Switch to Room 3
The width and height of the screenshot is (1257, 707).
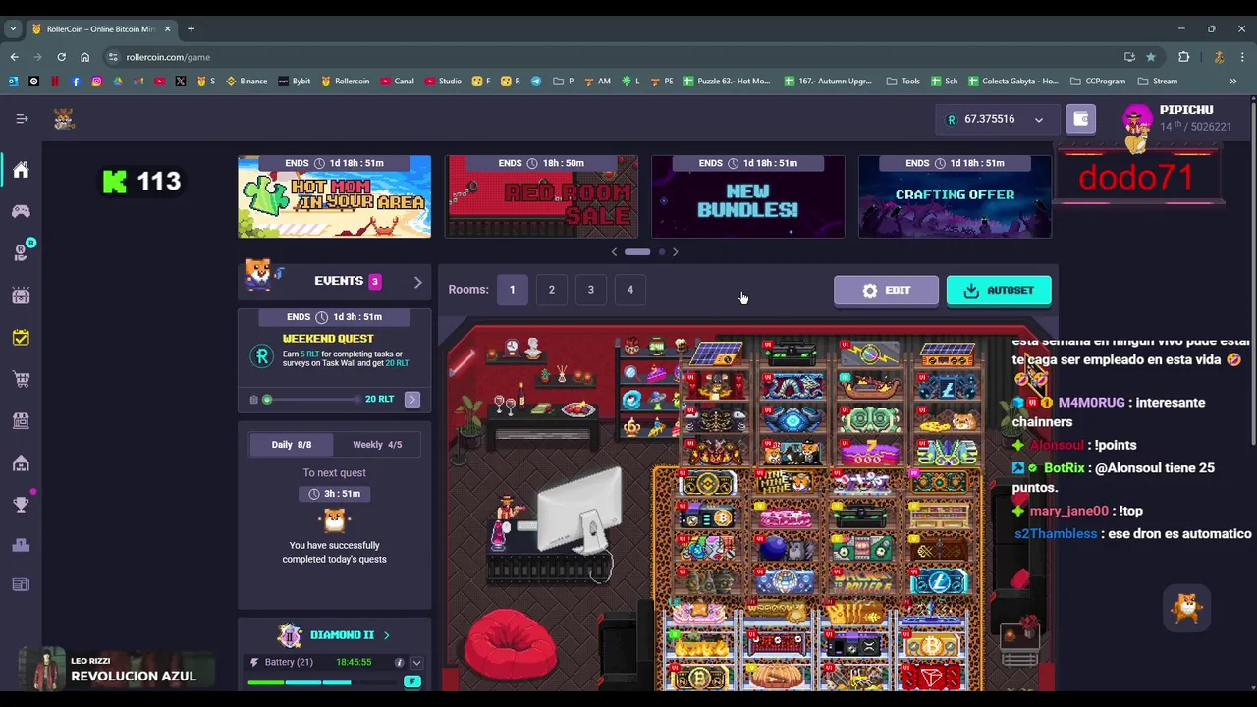tap(590, 290)
